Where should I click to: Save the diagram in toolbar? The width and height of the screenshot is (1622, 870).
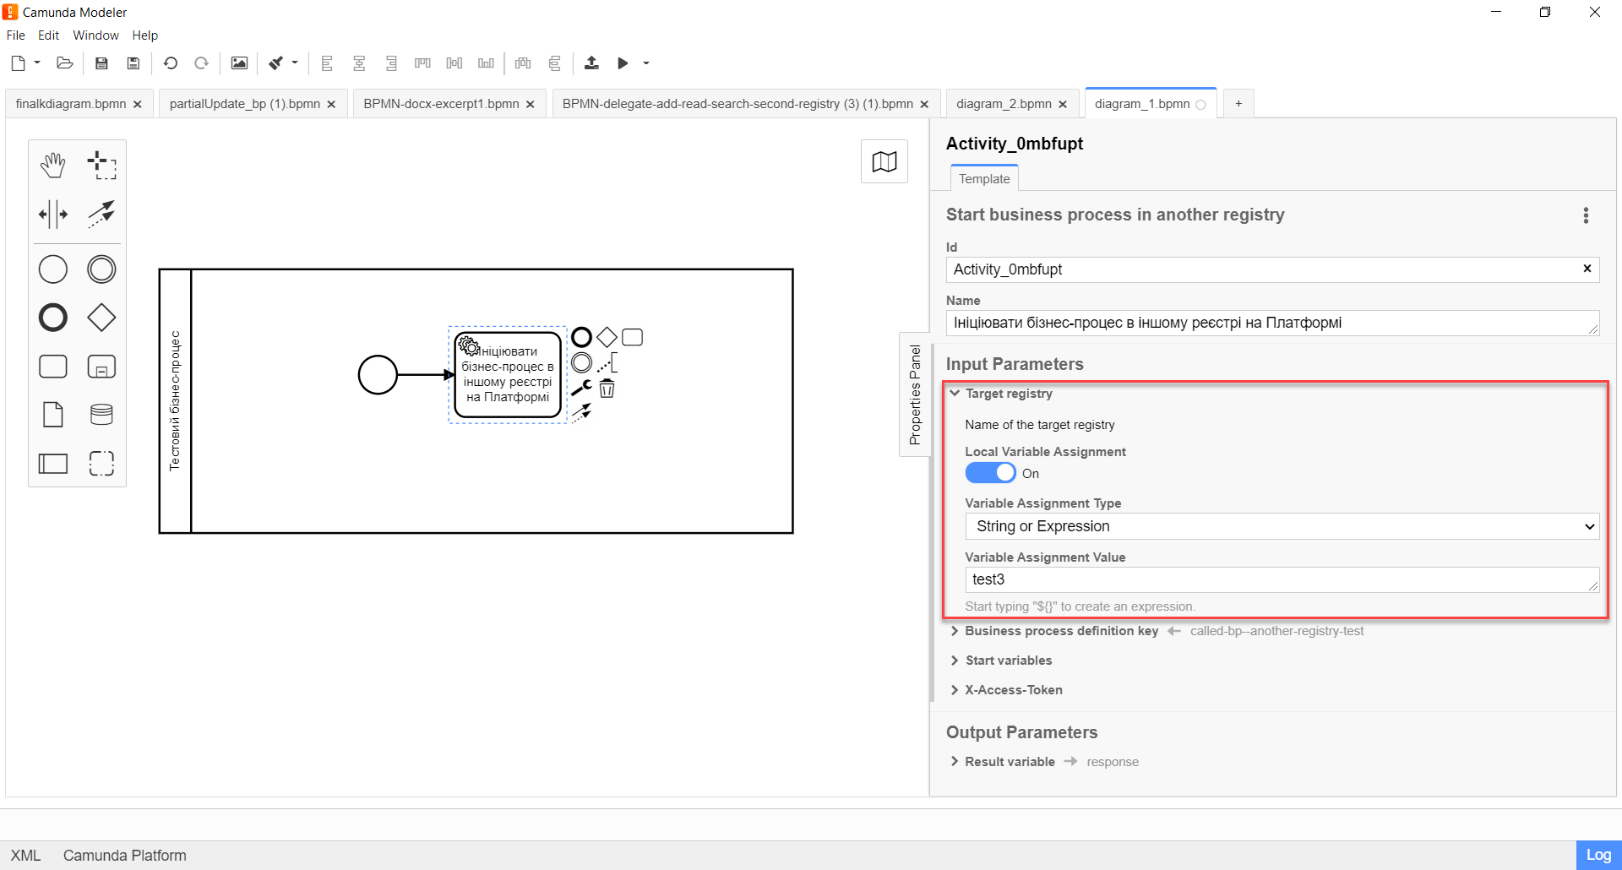pyautogui.click(x=101, y=63)
